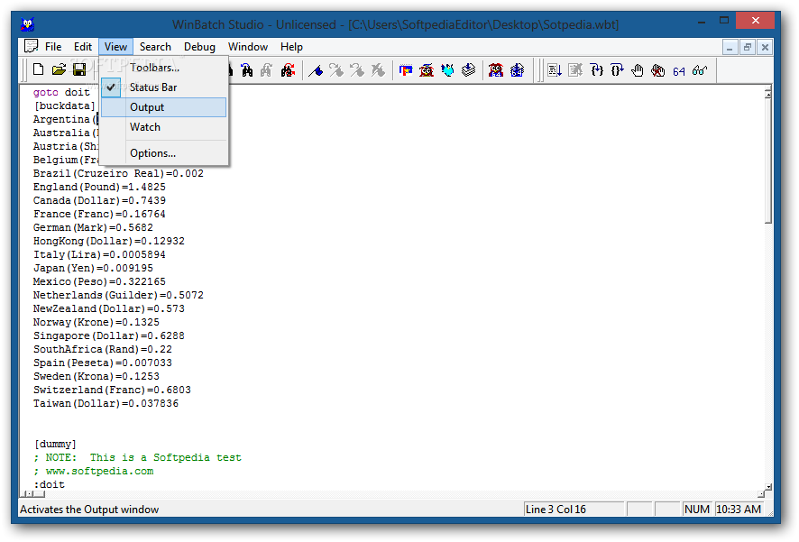
Task: Click the stacked pages with arrow icon
Action: click(x=468, y=70)
